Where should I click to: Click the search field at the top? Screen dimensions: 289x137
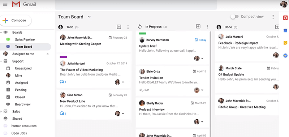136,5
